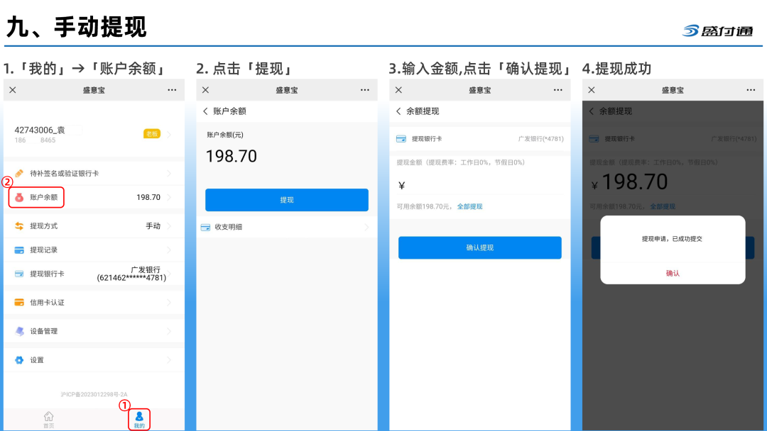Click the orange arrows 提现方式 icon
The image size is (767, 431).
tap(19, 226)
